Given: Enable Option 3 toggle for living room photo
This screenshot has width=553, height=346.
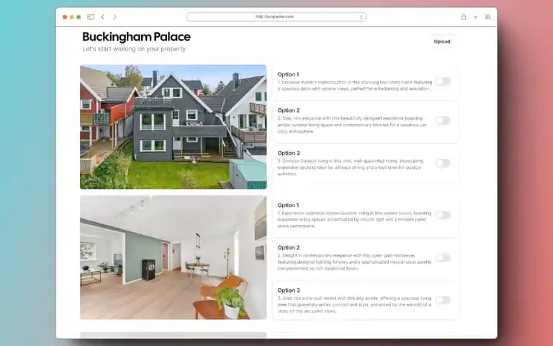Looking at the screenshot, I should tap(443, 300).
